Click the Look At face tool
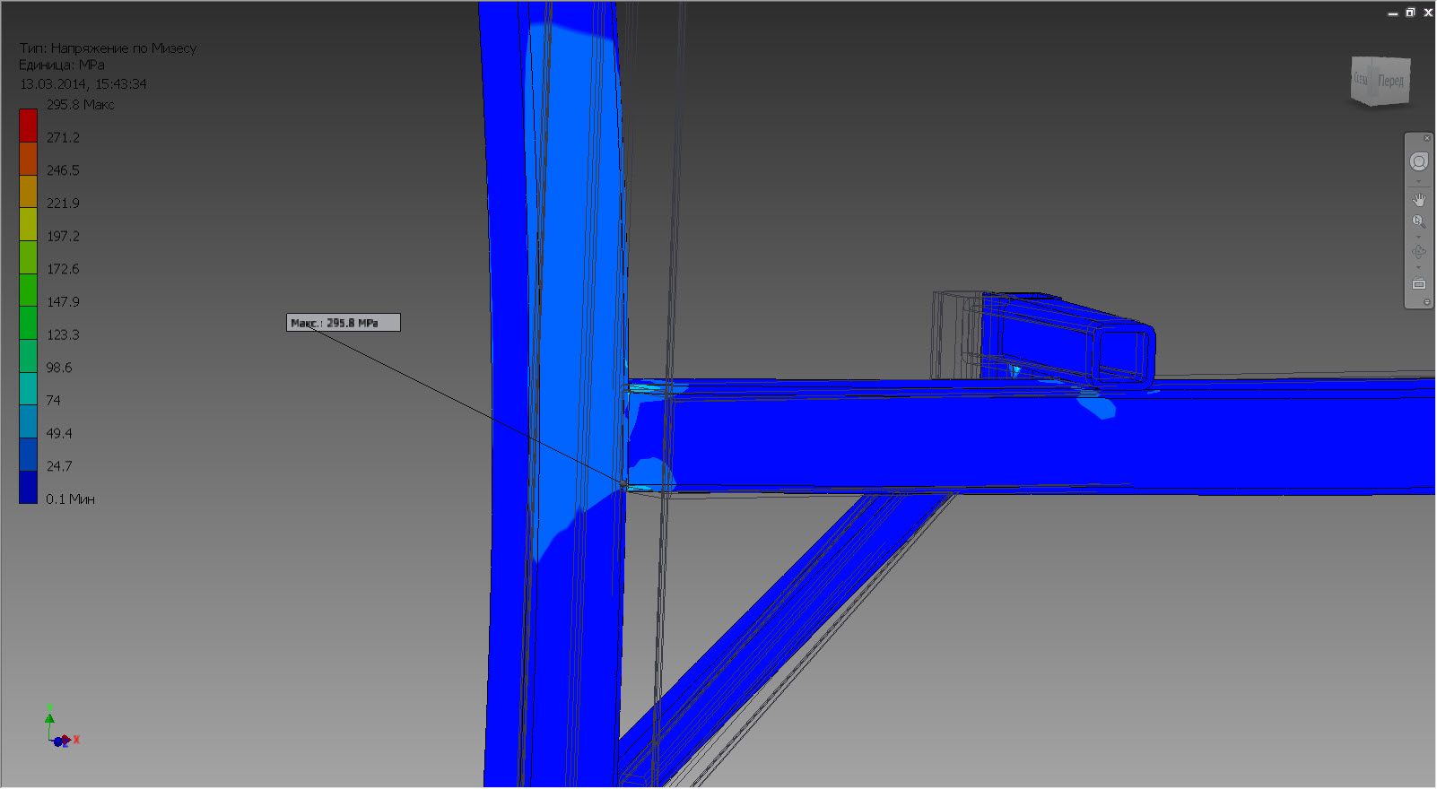This screenshot has width=1437, height=789. [x=1418, y=284]
